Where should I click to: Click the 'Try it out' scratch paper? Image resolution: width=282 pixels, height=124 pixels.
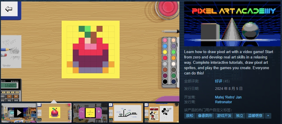[11, 52]
